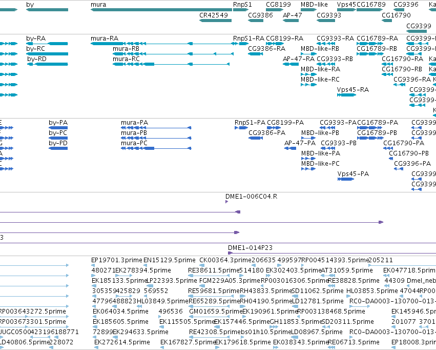436x350 pixels.
Task: Click the MBD-like gene label
Action: (314, 5)
